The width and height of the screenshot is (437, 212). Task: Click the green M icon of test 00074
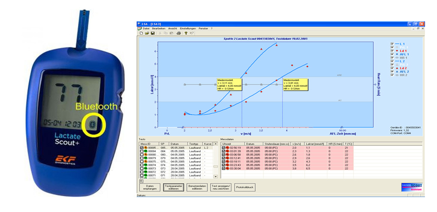[146, 165]
